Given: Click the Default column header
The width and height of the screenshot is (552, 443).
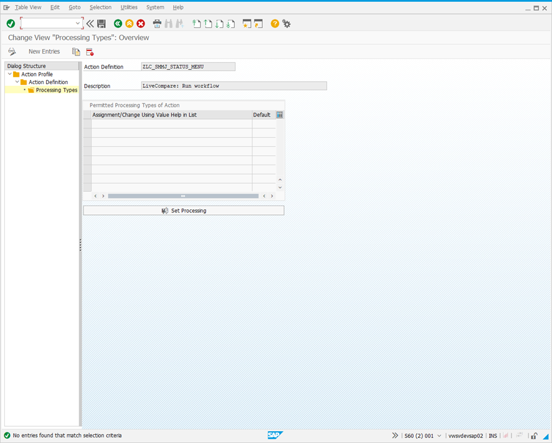Looking at the screenshot, I should (262, 115).
